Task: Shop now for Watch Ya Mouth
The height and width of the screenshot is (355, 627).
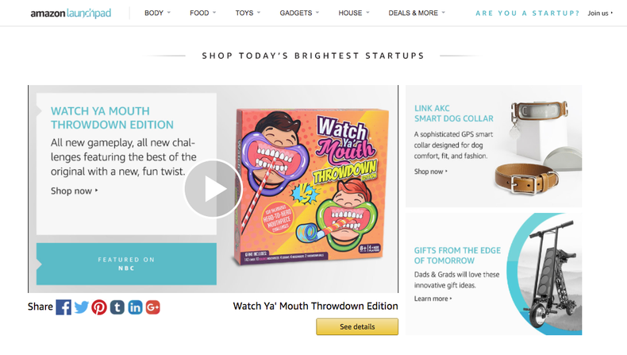Action: [x=74, y=191]
